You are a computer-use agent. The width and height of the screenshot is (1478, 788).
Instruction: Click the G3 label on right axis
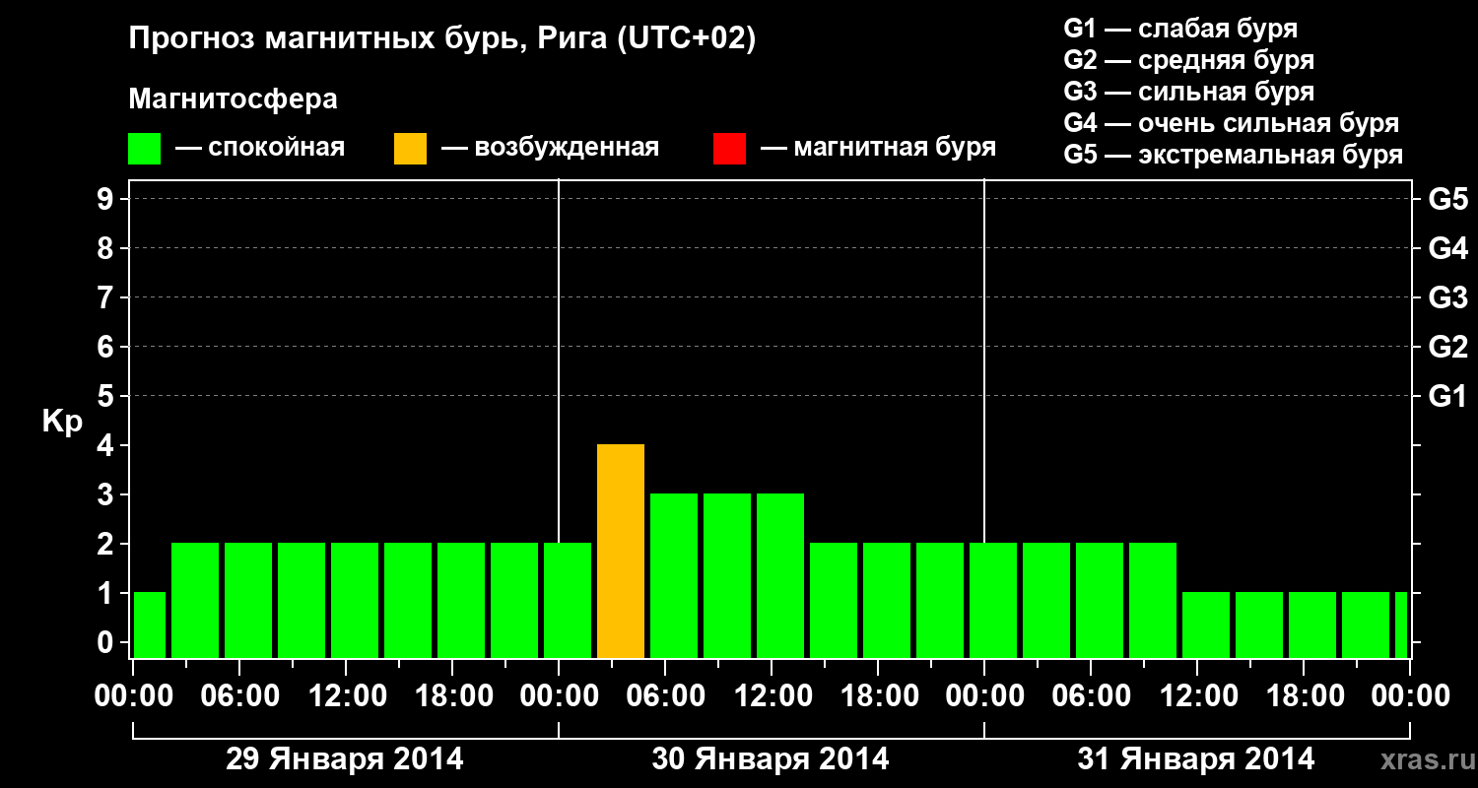tap(1448, 297)
